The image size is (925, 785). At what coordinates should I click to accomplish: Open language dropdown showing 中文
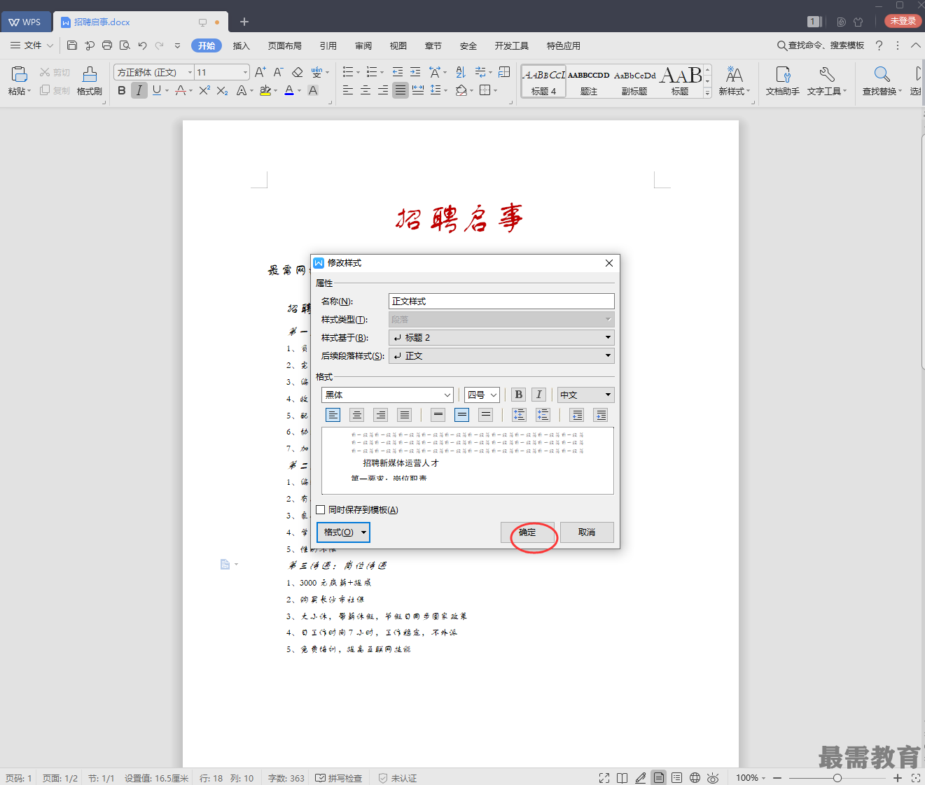(x=586, y=395)
